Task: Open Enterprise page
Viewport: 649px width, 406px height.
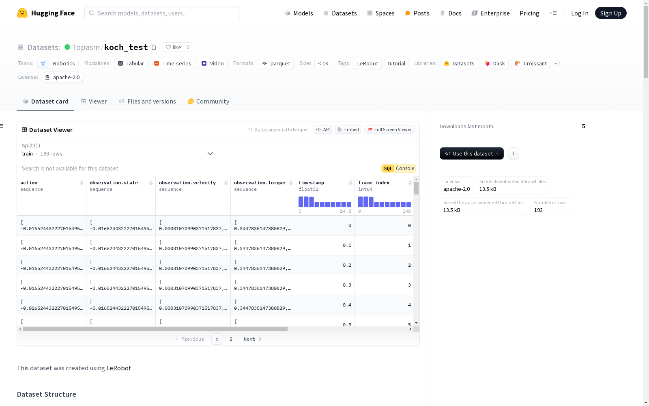Action: coord(490,13)
